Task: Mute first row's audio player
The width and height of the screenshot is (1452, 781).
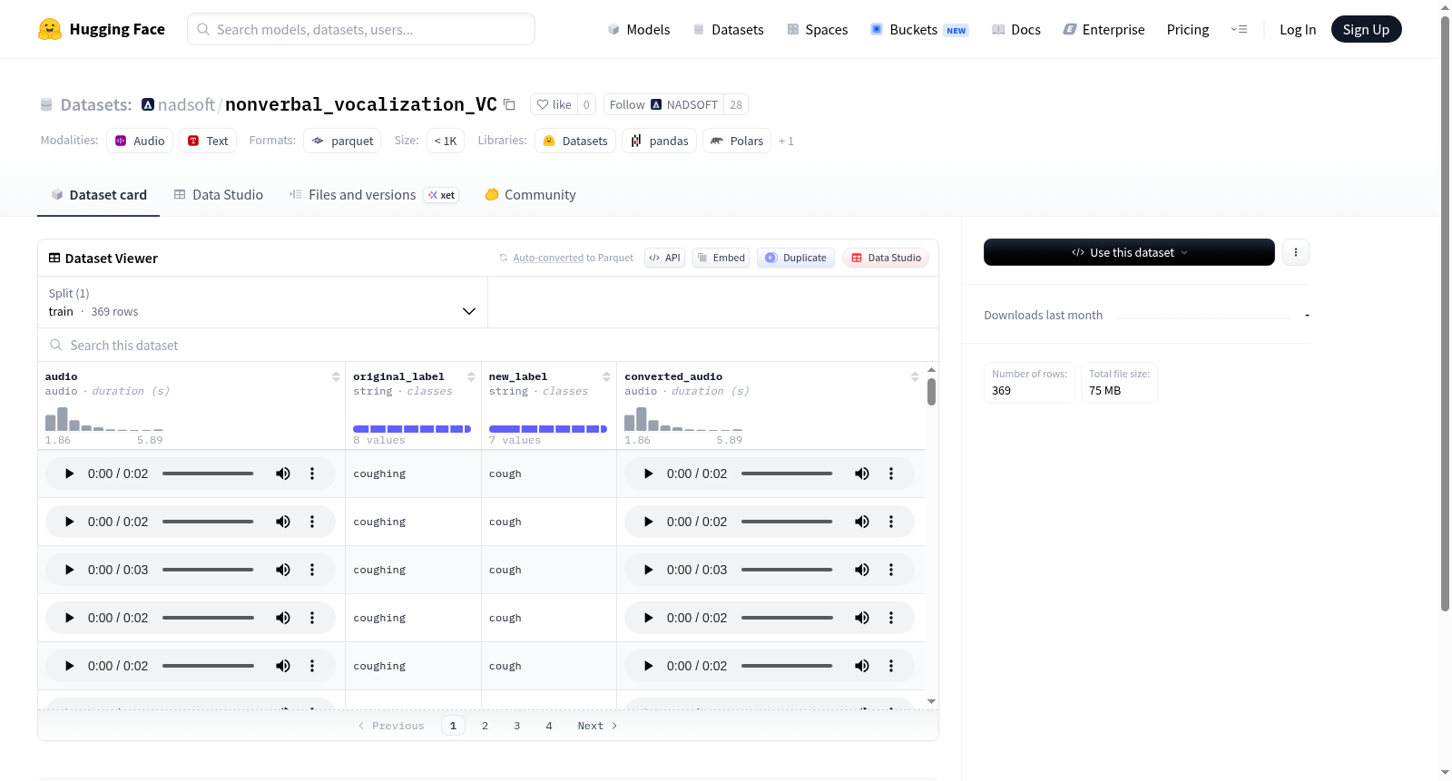Action: pyautogui.click(x=283, y=473)
